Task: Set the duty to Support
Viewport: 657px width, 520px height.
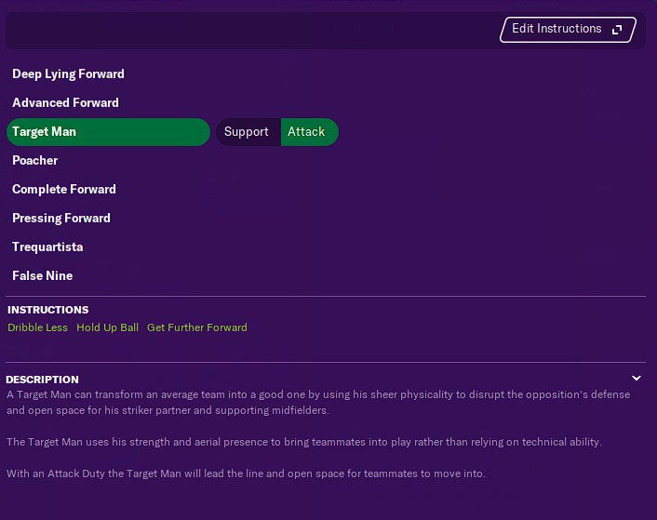Action: 248,132
